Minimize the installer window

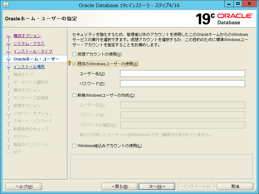[229, 4]
